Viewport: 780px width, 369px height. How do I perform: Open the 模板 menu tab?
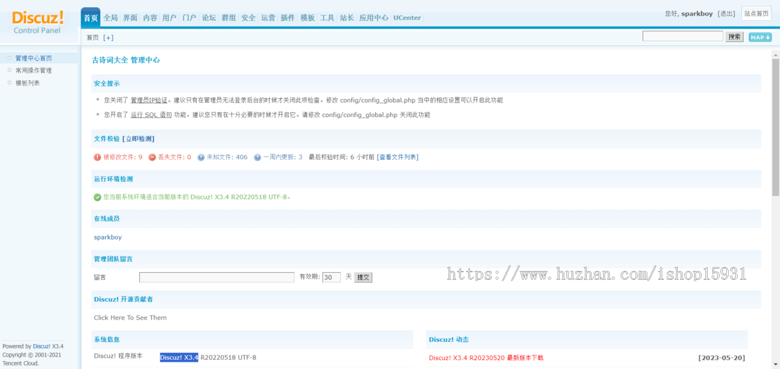pyautogui.click(x=307, y=18)
